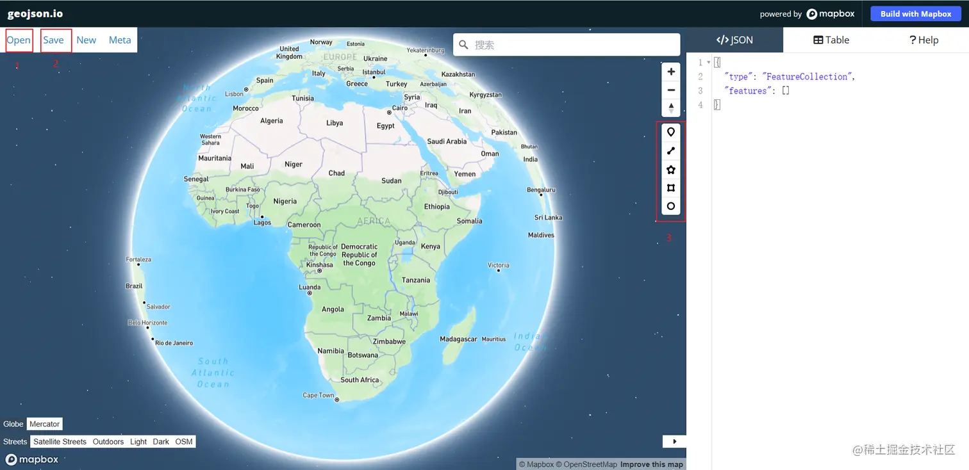Enable the Satellite Streets map style
Image resolution: width=969 pixels, height=470 pixels.
pyautogui.click(x=60, y=442)
